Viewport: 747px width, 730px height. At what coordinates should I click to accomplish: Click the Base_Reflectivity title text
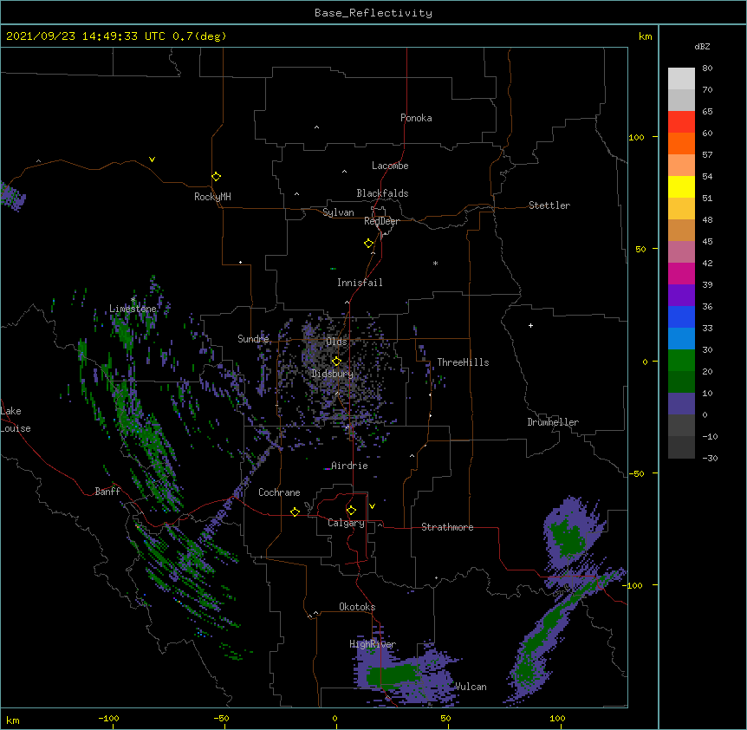373,13
